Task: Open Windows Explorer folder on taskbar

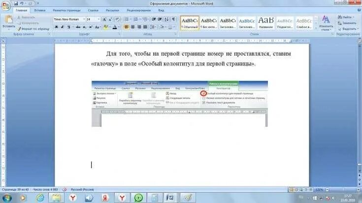Action: click(x=56, y=198)
